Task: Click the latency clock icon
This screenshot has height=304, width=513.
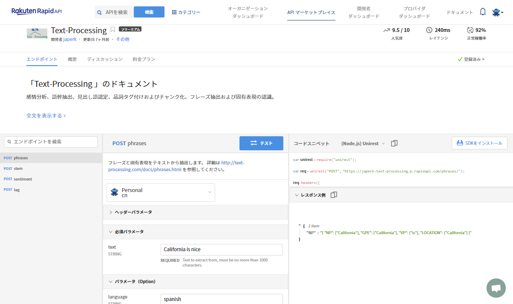Action: pyautogui.click(x=429, y=30)
